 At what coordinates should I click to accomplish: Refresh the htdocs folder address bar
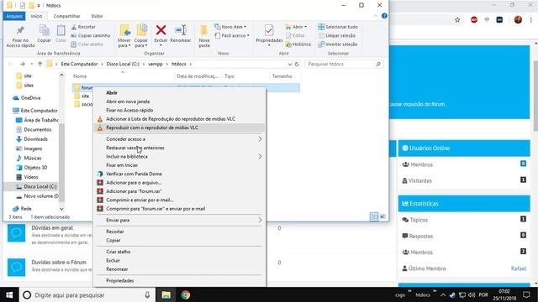coord(297,64)
